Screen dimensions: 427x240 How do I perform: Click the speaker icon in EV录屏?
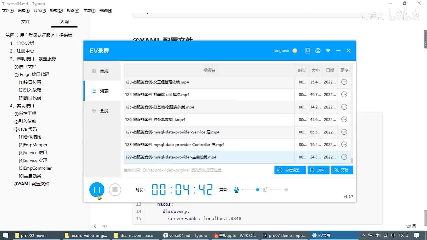pos(265,190)
